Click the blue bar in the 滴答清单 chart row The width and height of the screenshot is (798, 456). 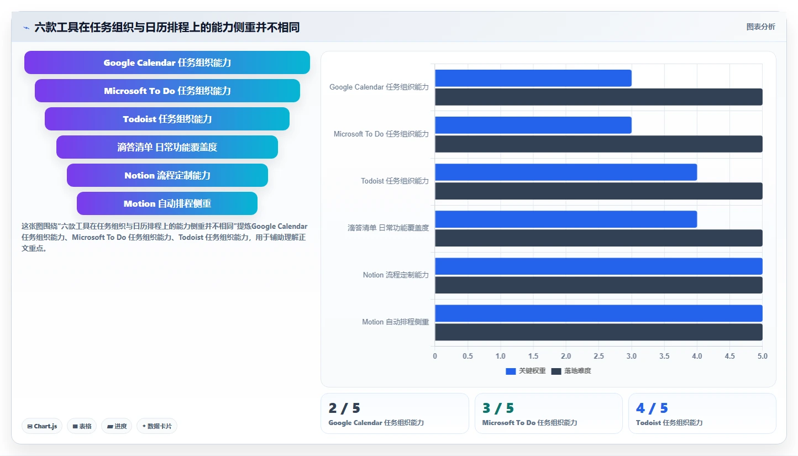(x=566, y=219)
